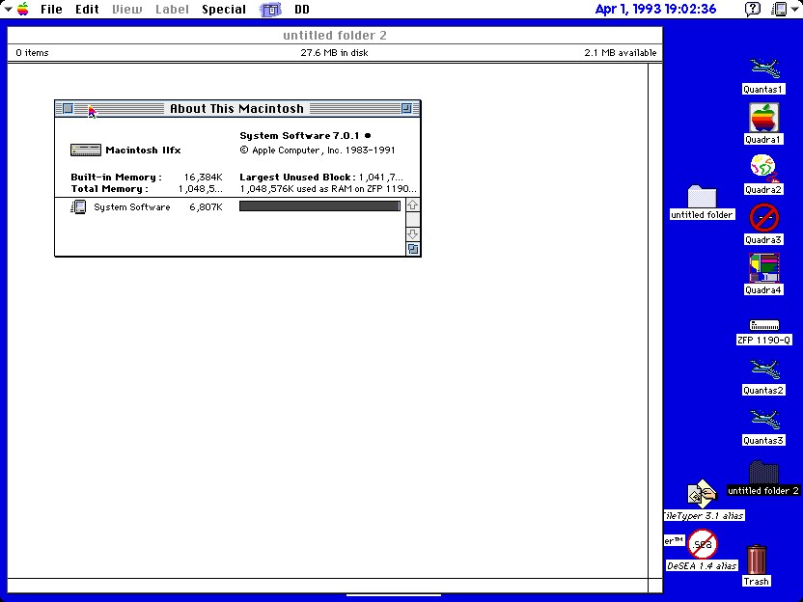803x602 pixels.
Task: Click the size box of About This Macintosh
Action: pyautogui.click(x=413, y=249)
